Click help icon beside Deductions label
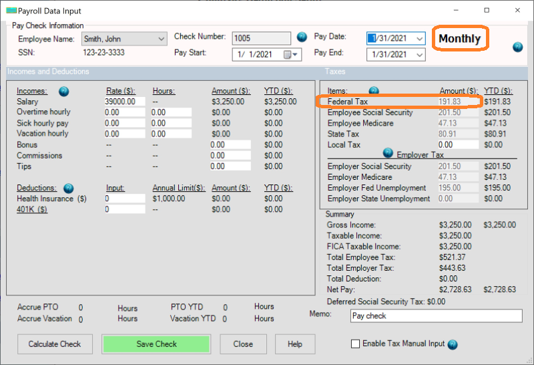534x365 pixels. pos(68,189)
